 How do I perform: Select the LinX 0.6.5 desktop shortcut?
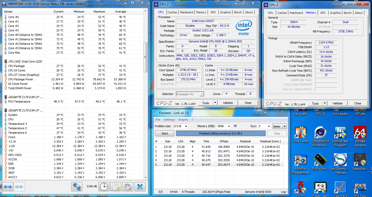click(340, 189)
